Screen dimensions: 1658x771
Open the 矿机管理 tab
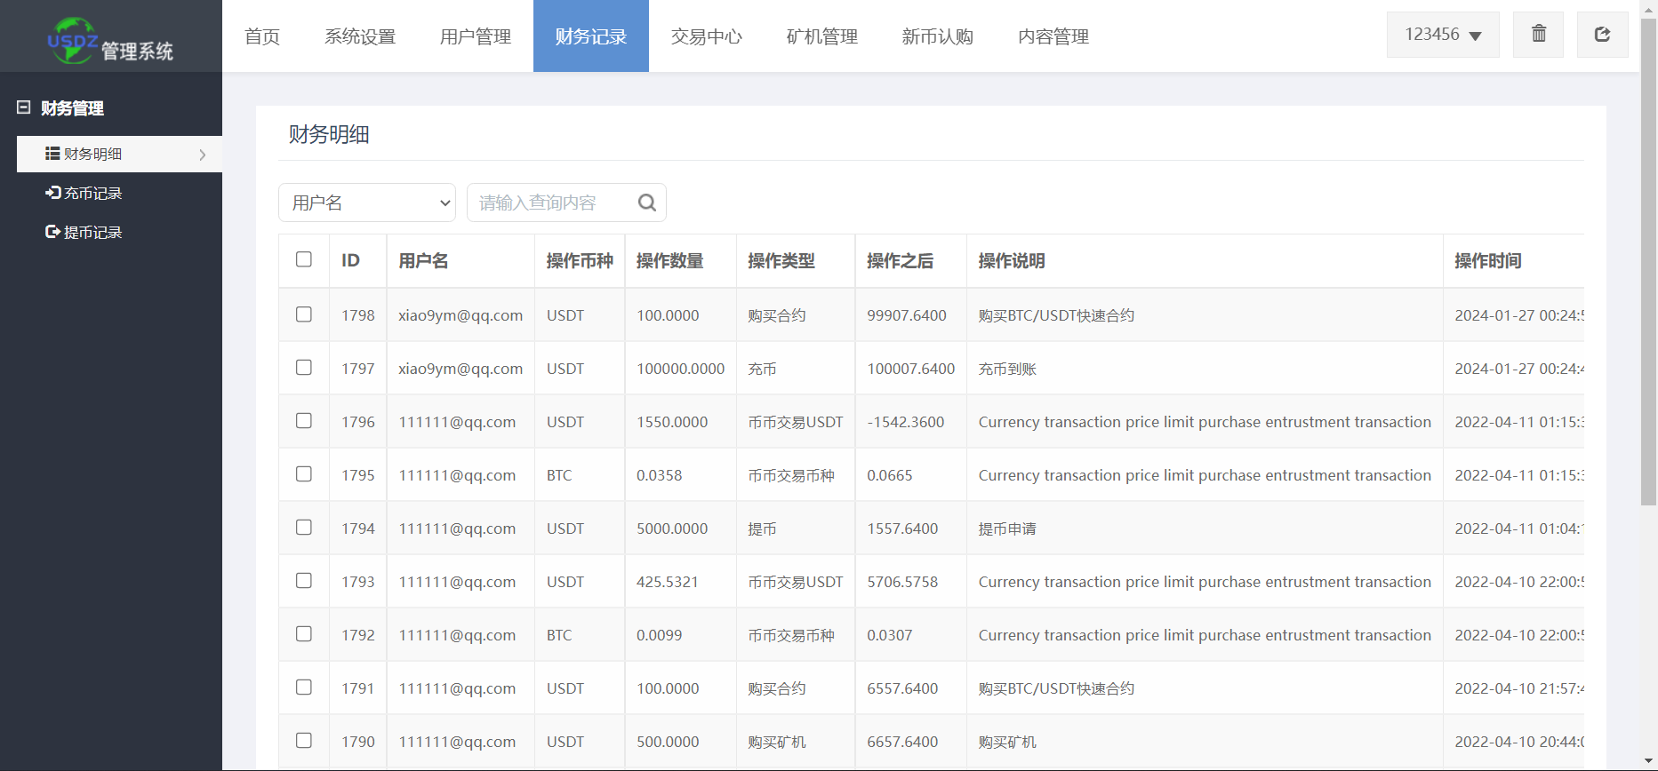822,36
